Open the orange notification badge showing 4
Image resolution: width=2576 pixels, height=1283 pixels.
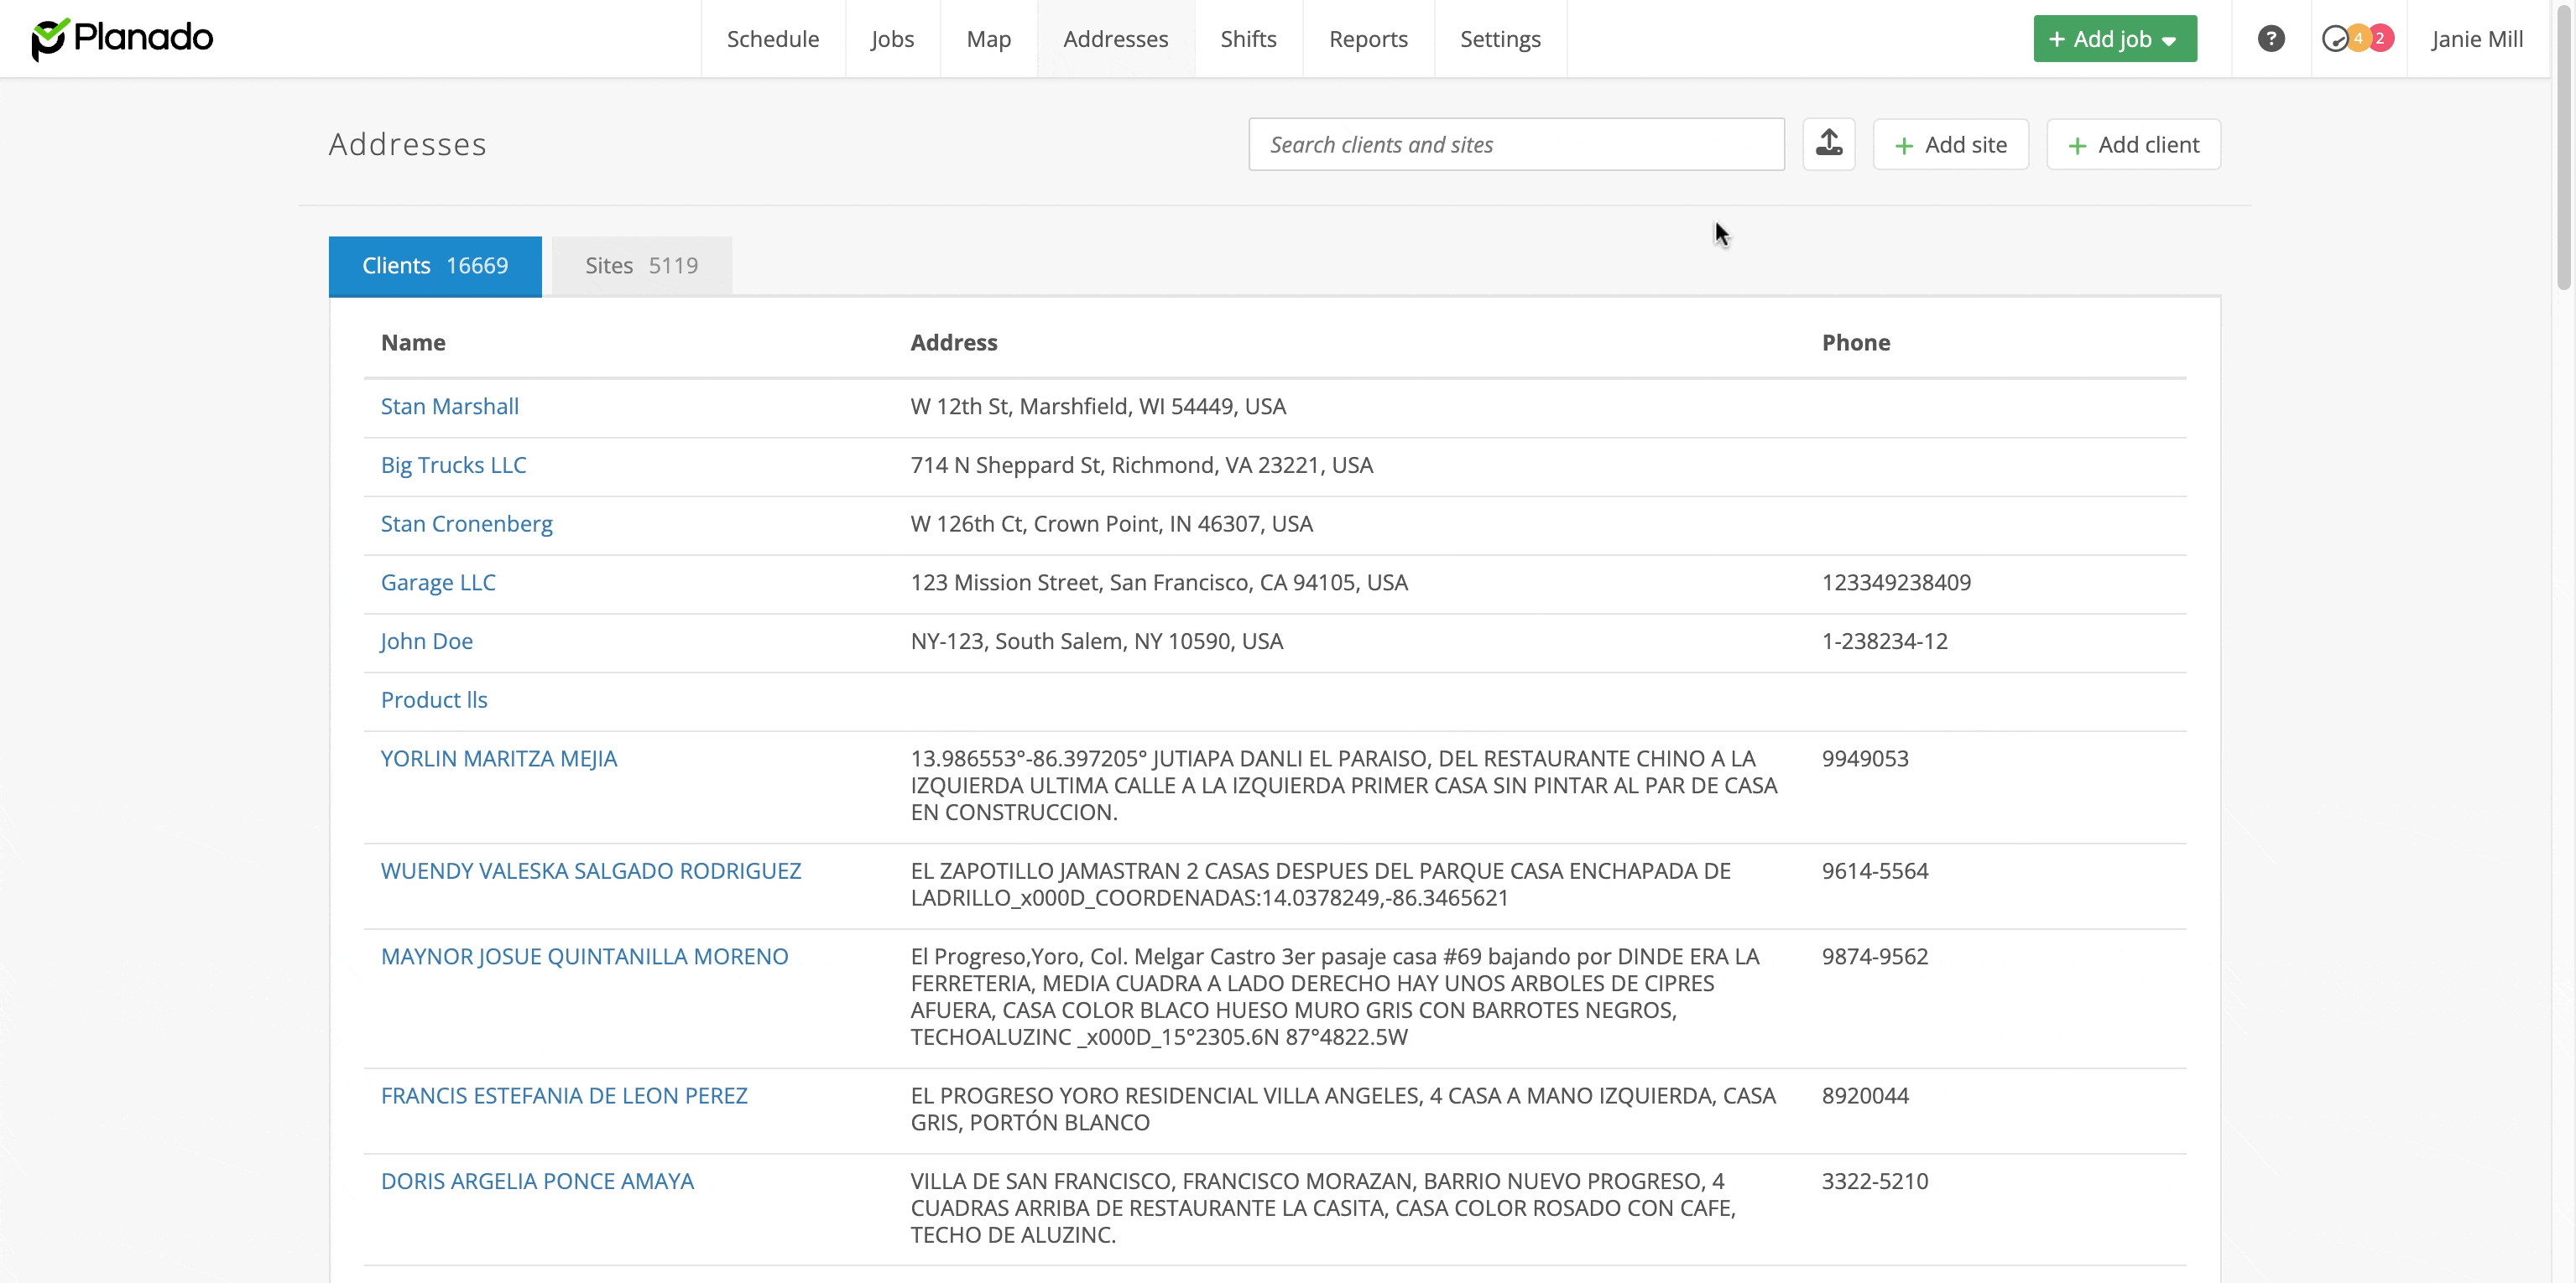click(2358, 38)
